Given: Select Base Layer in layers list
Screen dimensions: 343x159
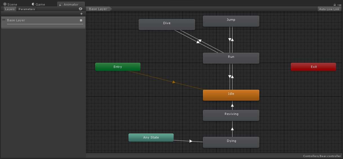Looking at the screenshot, I should [x=43, y=22].
